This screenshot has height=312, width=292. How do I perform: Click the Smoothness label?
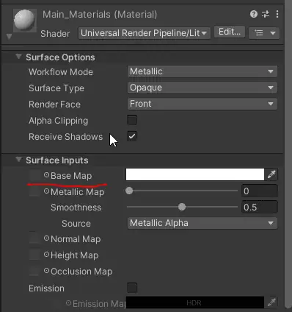click(x=76, y=208)
